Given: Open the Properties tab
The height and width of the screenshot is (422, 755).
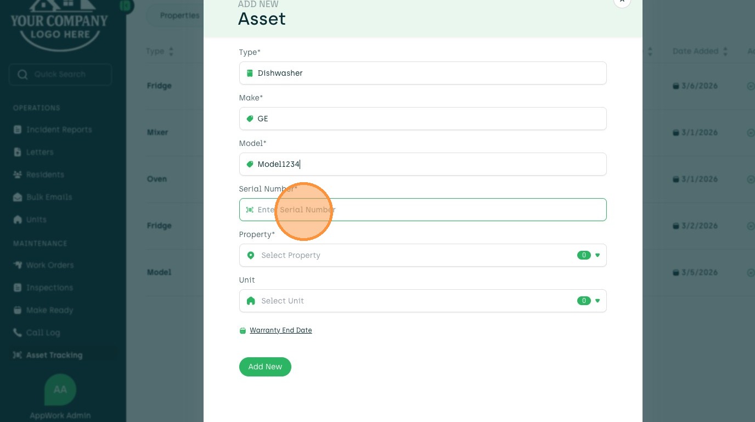Looking at the screenshot, I should 179,15.
